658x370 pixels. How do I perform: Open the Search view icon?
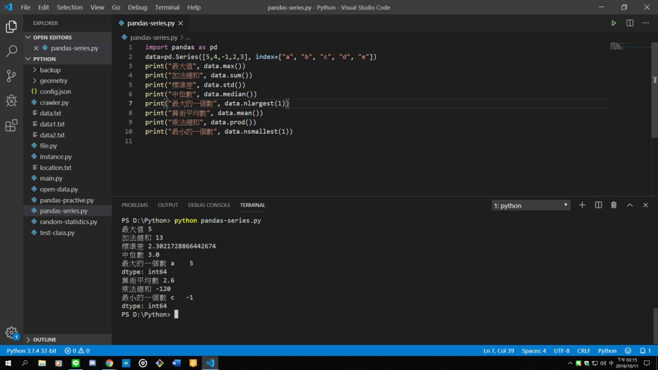point(12,51)
